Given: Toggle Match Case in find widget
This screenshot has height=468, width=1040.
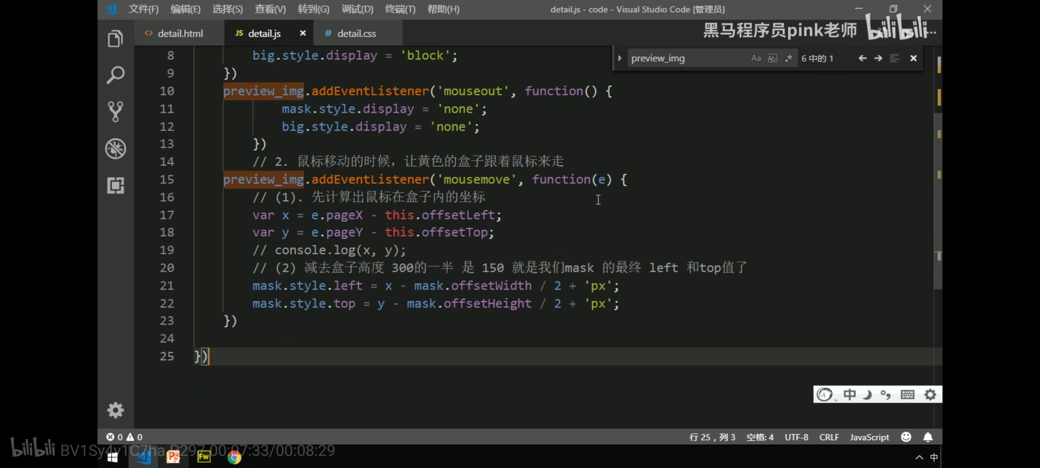Looking at the screenshot, I should pos(756,58).
